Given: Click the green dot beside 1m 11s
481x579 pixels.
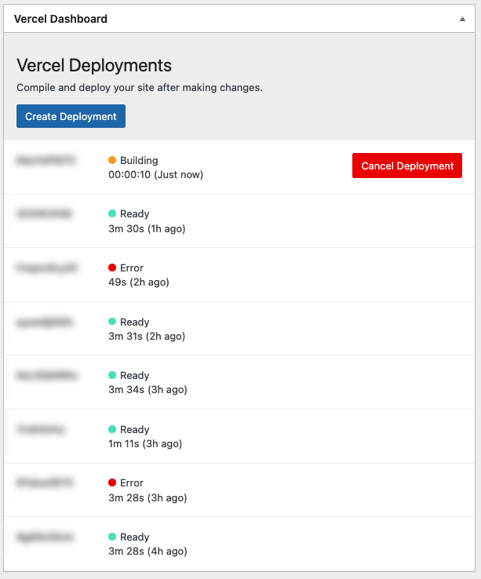Looking at the screenshot, I should pyautogui.click(x=112, y=429).
